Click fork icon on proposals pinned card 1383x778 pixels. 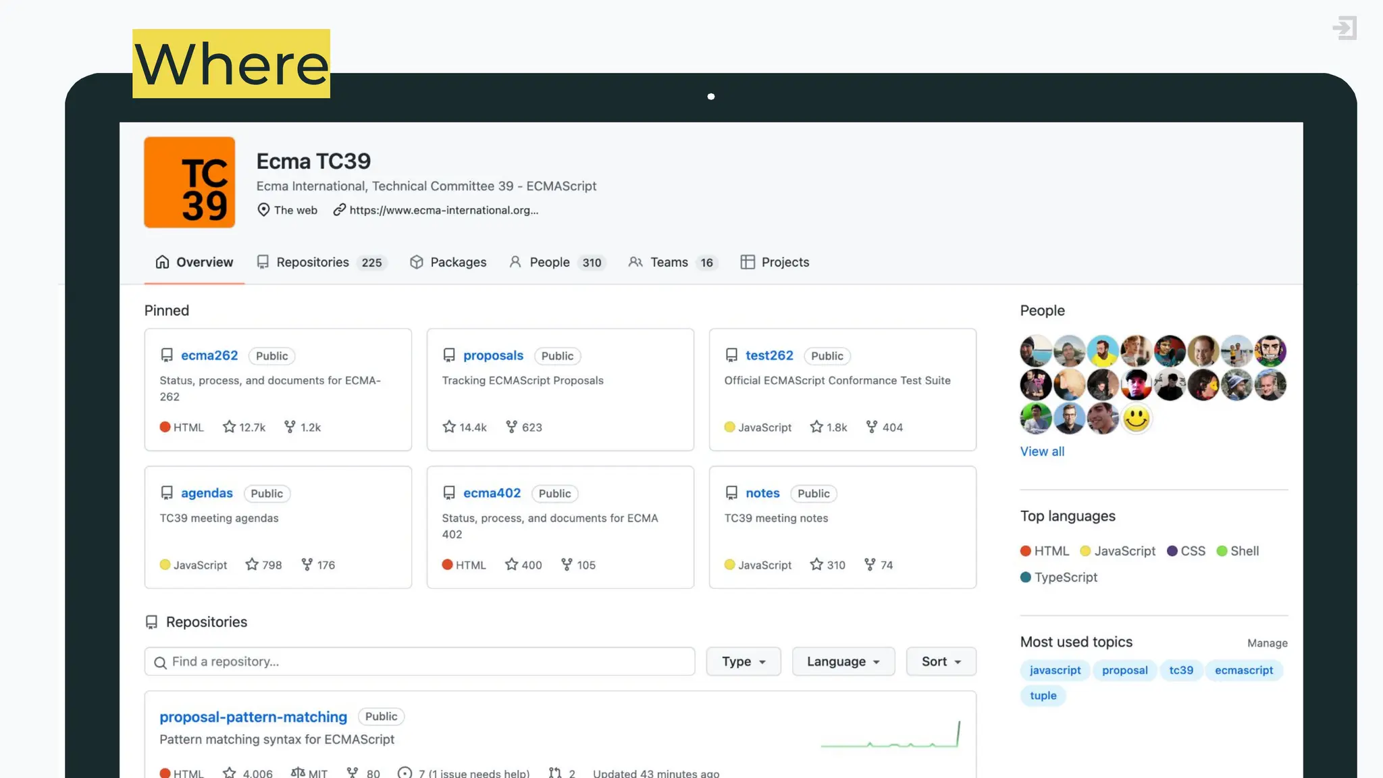(511, 427)
